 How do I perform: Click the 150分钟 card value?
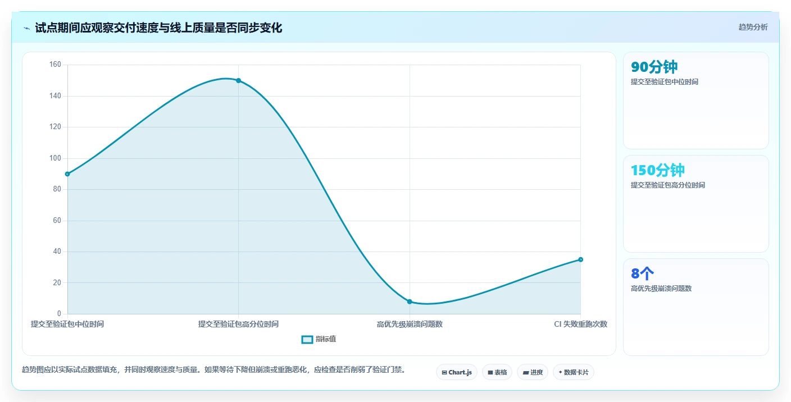[x=658, y=171]
